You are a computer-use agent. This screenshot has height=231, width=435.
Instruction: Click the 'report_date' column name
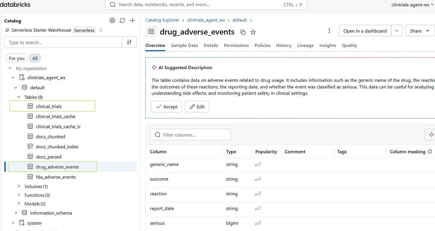(x=162, y=208)
